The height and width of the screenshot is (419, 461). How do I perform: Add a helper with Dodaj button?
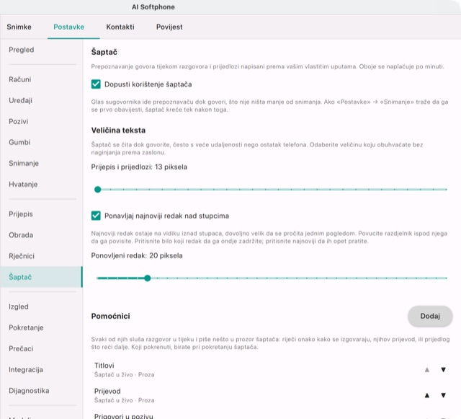click(x=430, y=316)
